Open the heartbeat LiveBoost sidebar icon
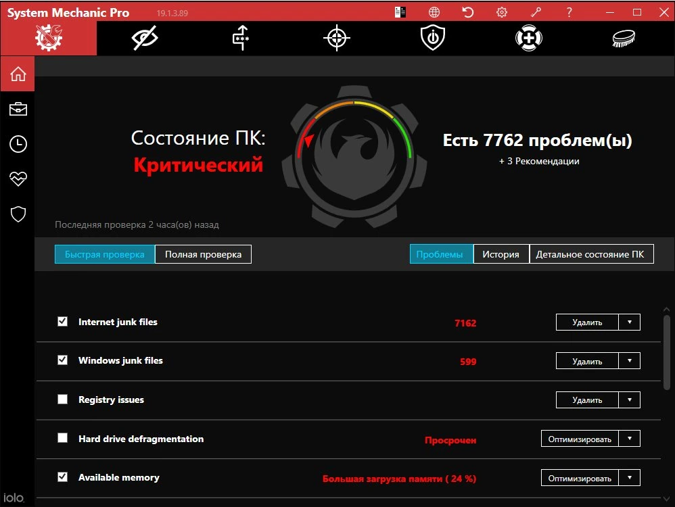Viewport: 675px width, 507px height. pos(18,178)
